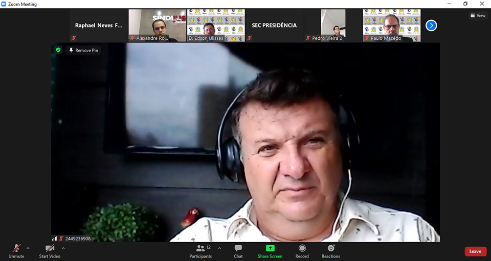The width and height of the screenshot is (491, 261).
Task: Start recording the meeting
Action: pos(302,250)
